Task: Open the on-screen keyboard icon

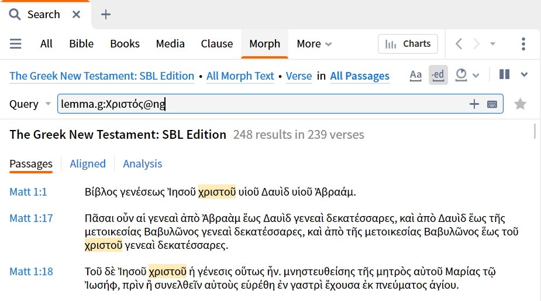Action: (x=492, y=104)
